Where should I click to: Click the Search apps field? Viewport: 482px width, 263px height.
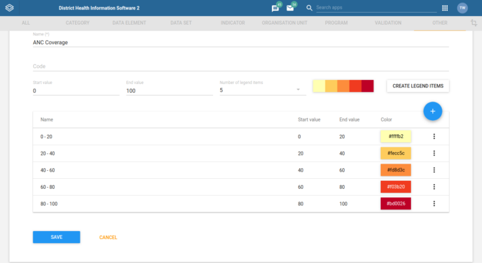pyautogui.click(x=376, y=7)
